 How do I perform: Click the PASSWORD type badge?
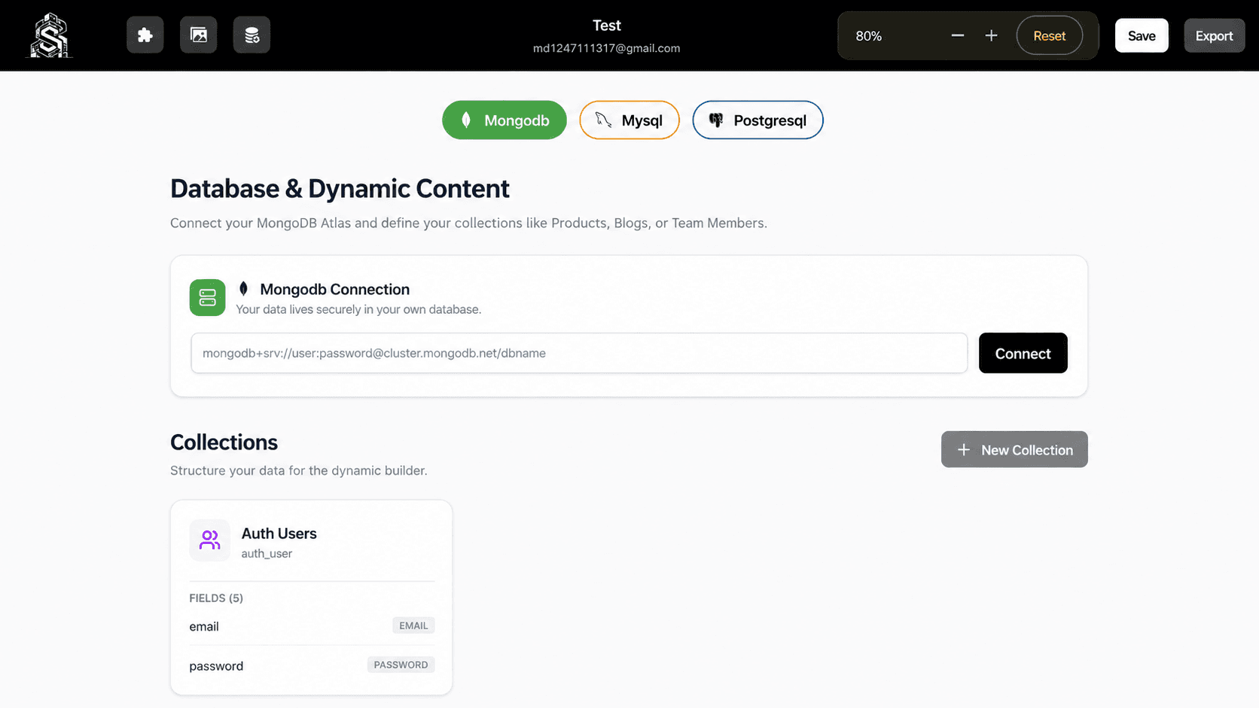point(401,664)
